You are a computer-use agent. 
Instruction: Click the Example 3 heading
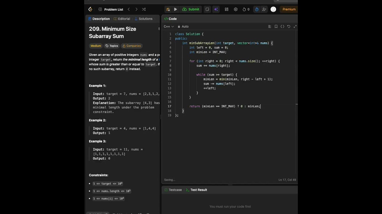click(98, 141)
